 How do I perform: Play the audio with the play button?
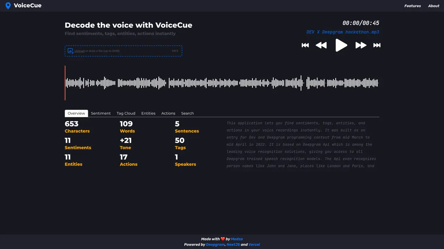341,45
